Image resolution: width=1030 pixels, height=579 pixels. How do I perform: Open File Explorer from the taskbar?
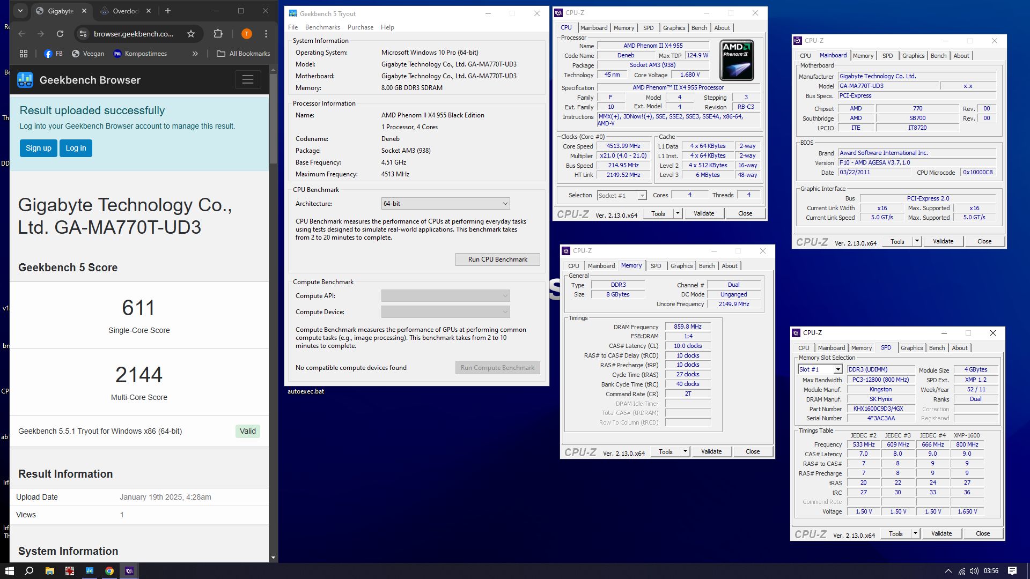point(49,571)
